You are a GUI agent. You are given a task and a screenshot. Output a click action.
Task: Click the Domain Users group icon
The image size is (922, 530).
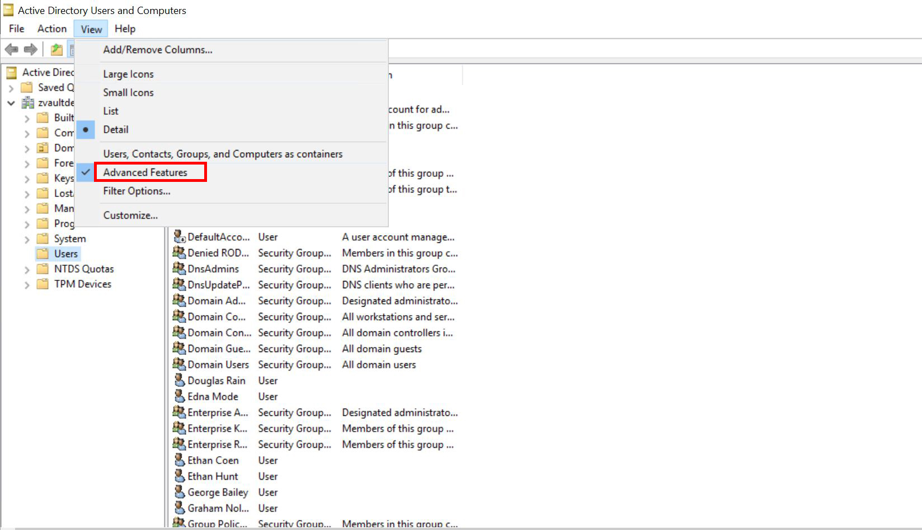click(x=179, y=364)
